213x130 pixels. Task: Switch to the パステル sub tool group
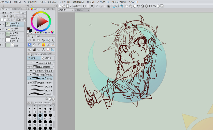click(48, 58)
